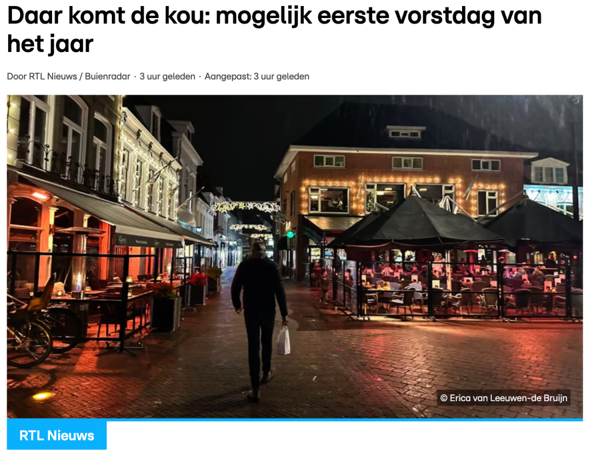
Task: Click the word 'Door' in the byline
Action: point(17,77)
